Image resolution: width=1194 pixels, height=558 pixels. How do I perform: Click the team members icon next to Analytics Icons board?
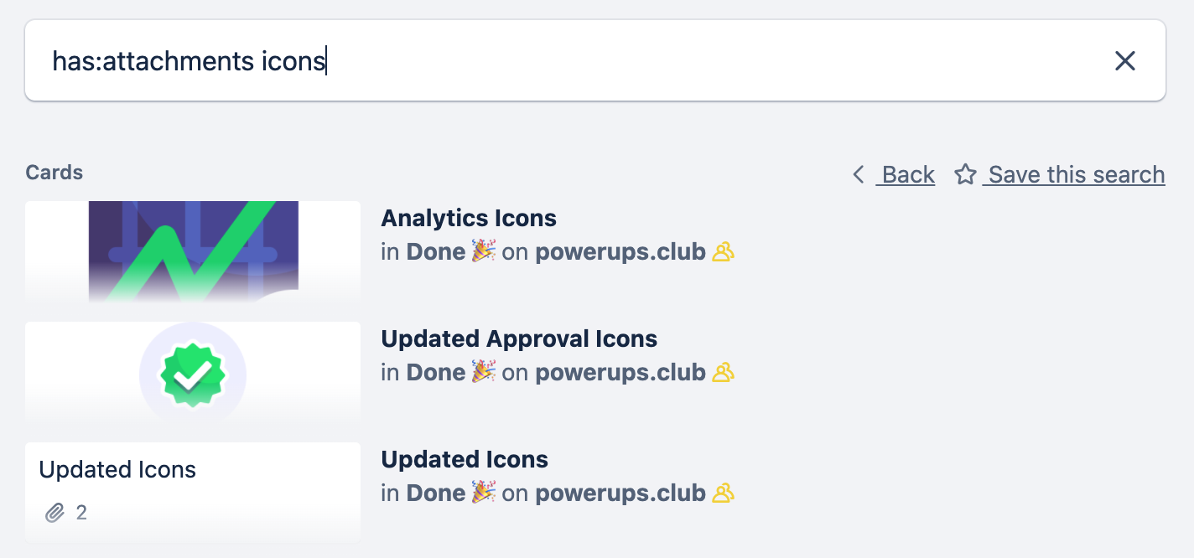[723, 251]
